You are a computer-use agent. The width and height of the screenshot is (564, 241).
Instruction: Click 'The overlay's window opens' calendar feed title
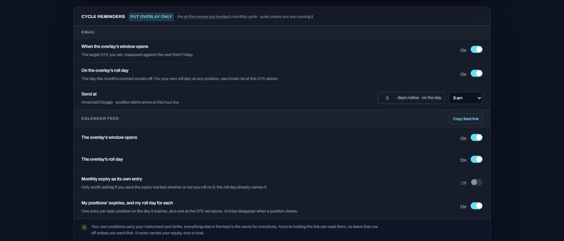109,137
